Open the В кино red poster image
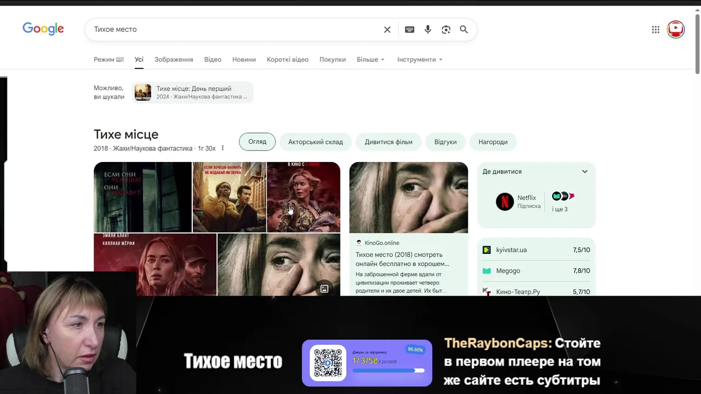This screenshot has height=394, width=701. [x=303, y=197]
